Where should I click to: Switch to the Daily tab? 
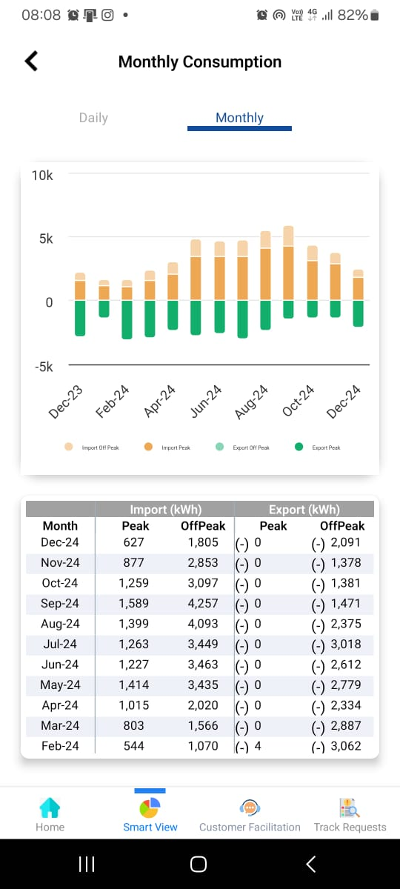click(93, 118)
